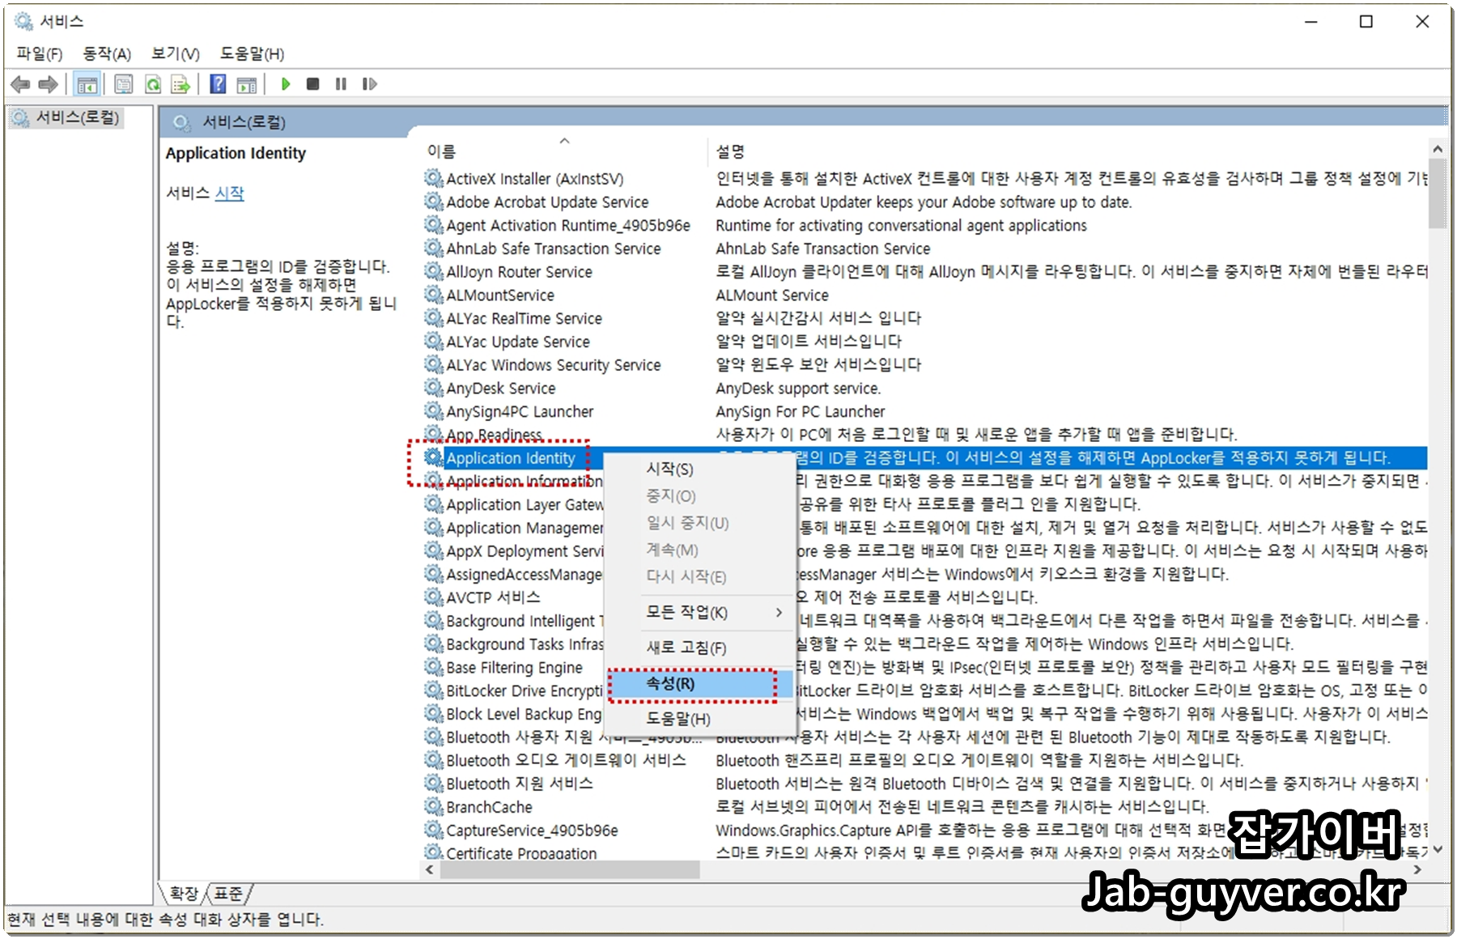1457x939 pixels.
Task: Click gear icon of AnyDesk Service row
Action: [434, 388]
